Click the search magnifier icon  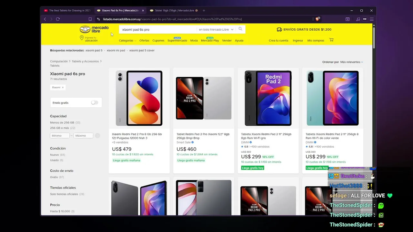coord(240,29)
